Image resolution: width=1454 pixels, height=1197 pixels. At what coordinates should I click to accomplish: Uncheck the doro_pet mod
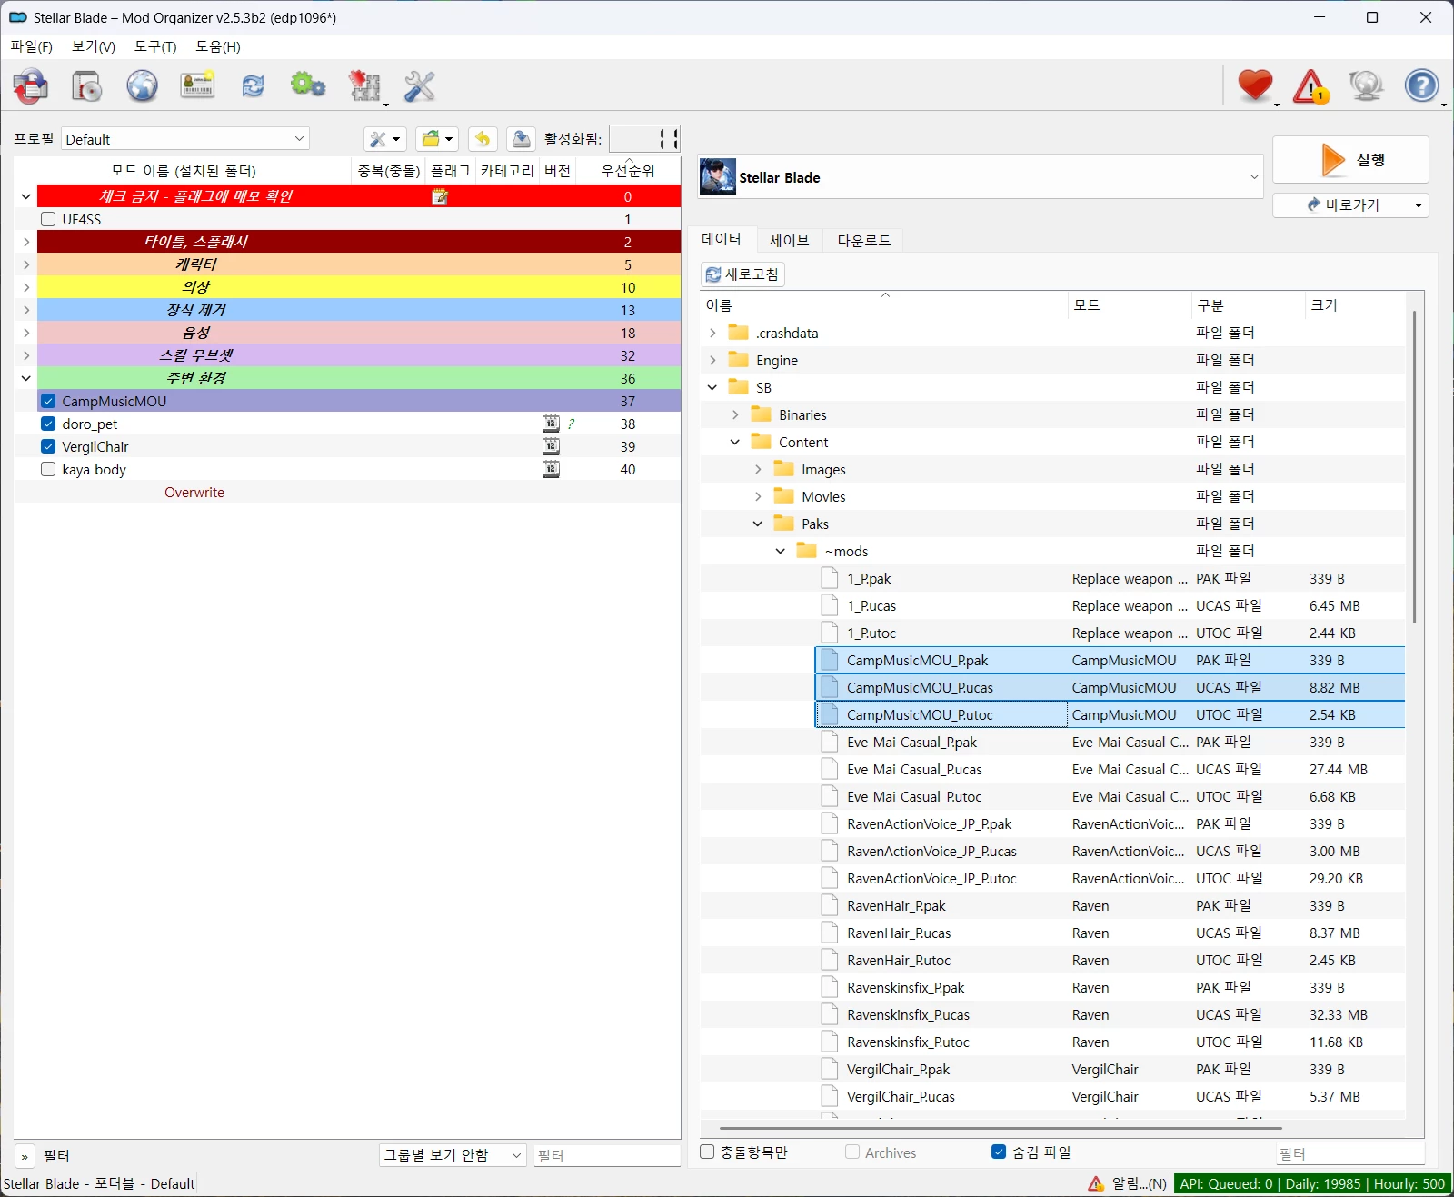tap(48, 424)
